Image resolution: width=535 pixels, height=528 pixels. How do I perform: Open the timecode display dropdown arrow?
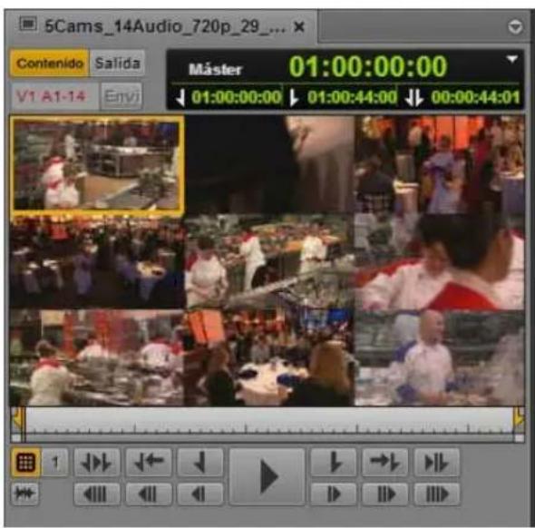pyautogui.click(x=511, y=59)
